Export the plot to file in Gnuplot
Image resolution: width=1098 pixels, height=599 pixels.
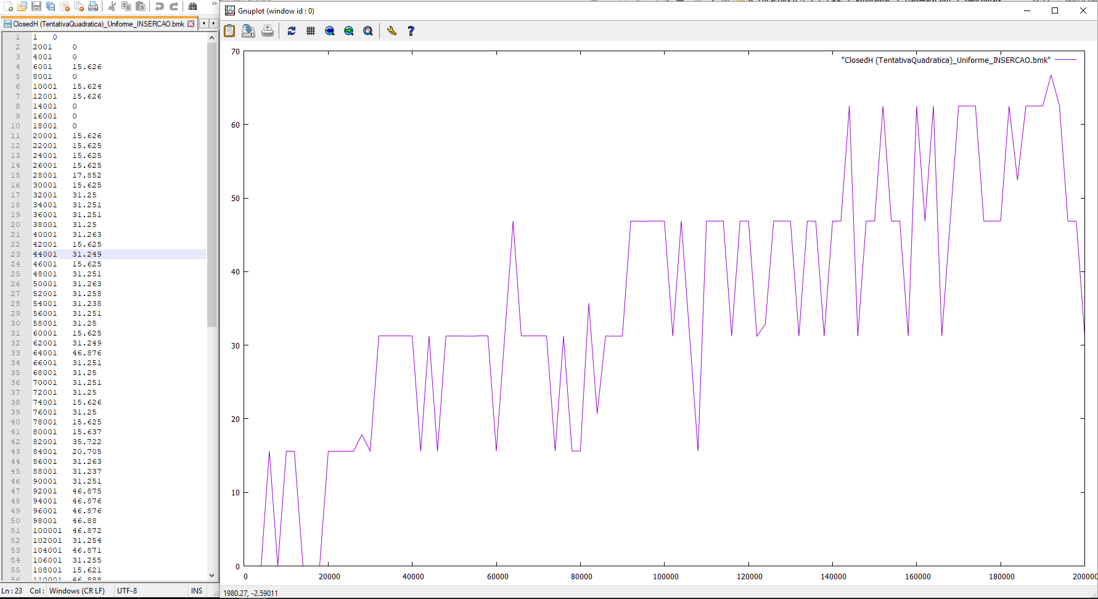248,31
